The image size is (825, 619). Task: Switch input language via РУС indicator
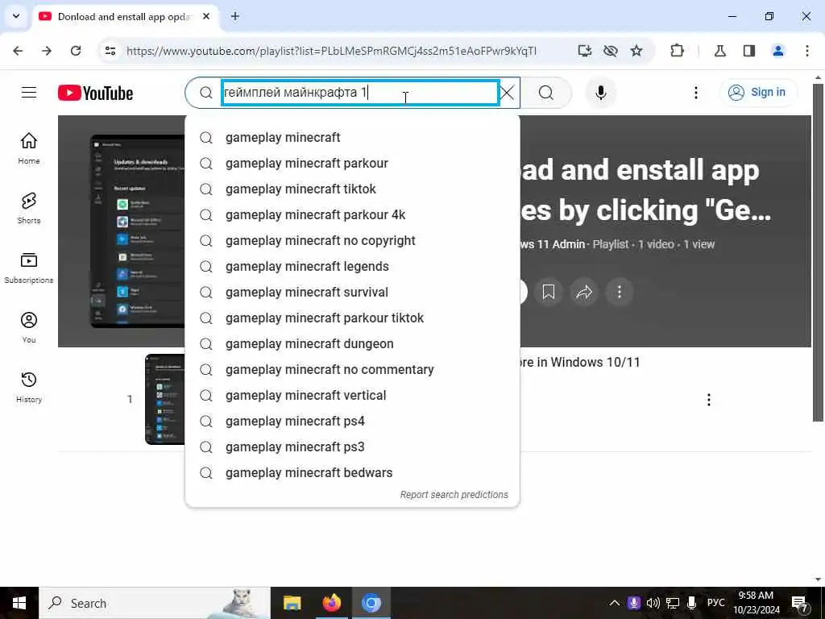pyautogui.click(x=715, y=603)
